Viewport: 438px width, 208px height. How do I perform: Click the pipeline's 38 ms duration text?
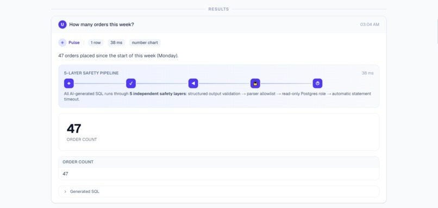pyautogui.click(x=367, y=73)
